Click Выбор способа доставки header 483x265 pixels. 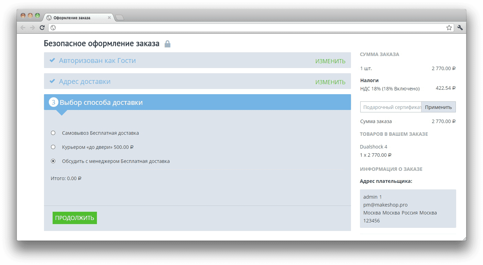pos(197,102)
